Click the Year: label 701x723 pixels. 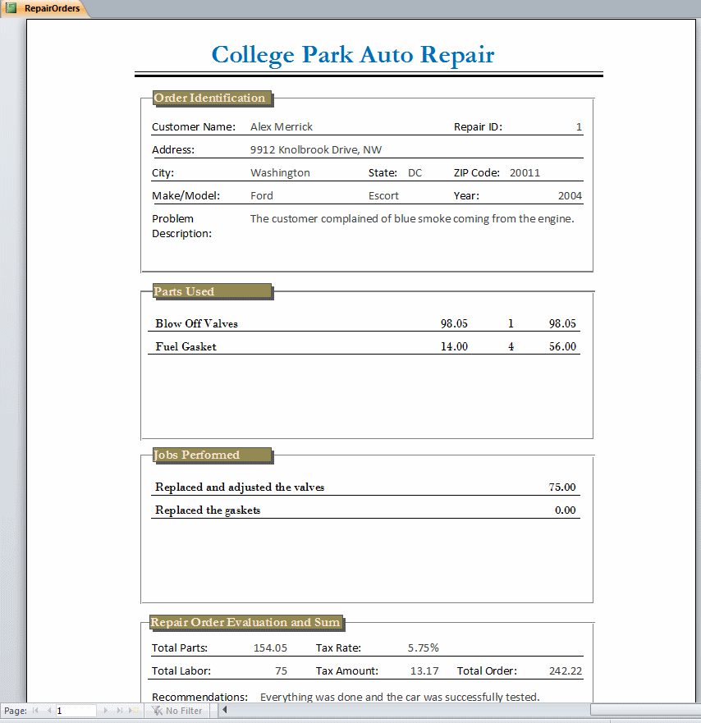pos(466,196)
